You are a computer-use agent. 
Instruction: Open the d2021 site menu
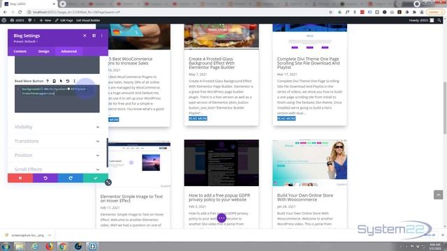point(17,20)
